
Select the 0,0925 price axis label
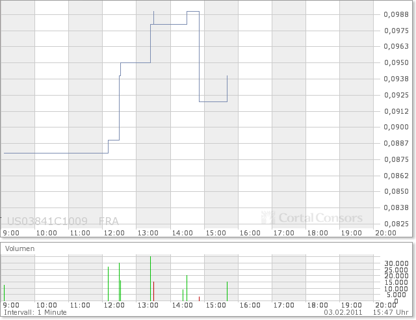(396, 95)
